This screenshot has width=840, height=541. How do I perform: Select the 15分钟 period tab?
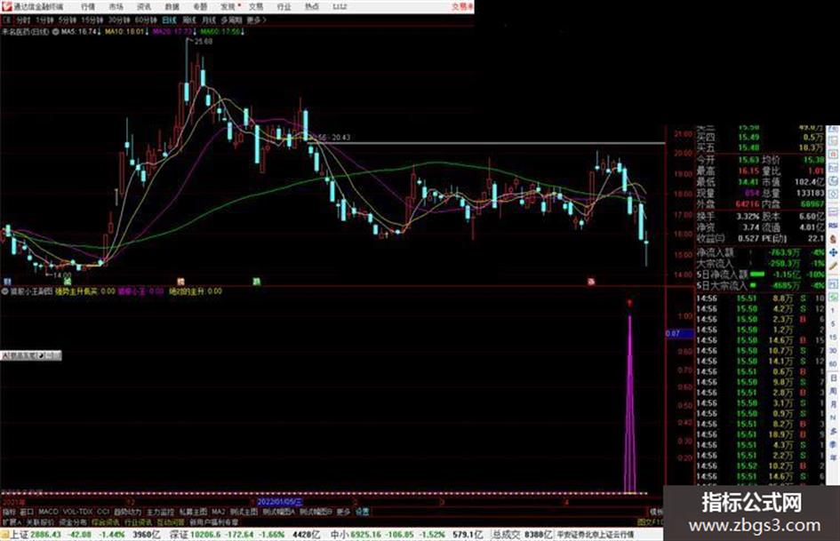coord(92,20)
